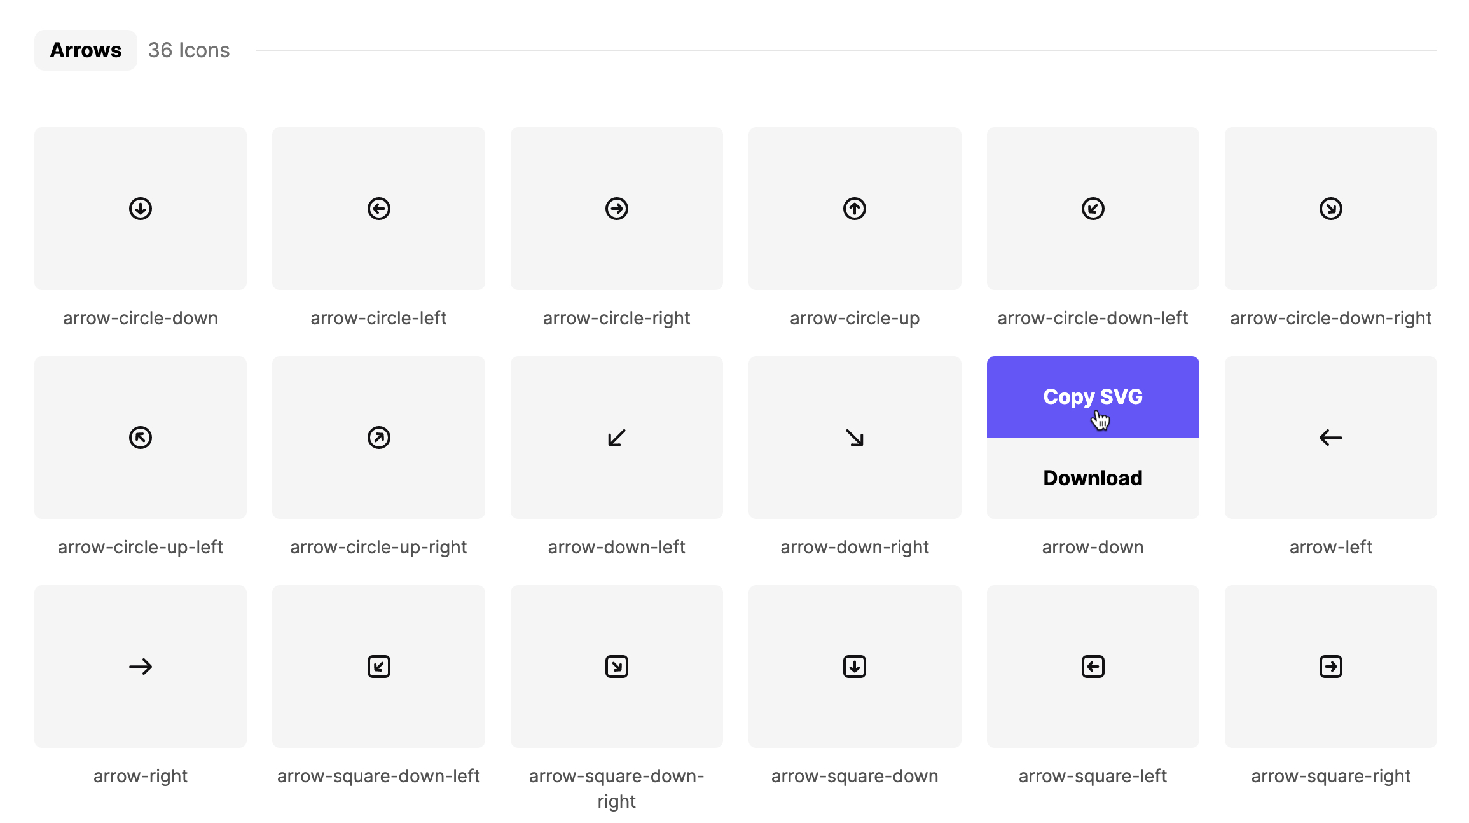
Task: Click the arrow-down-left icon
Action: tap(616, 437)
